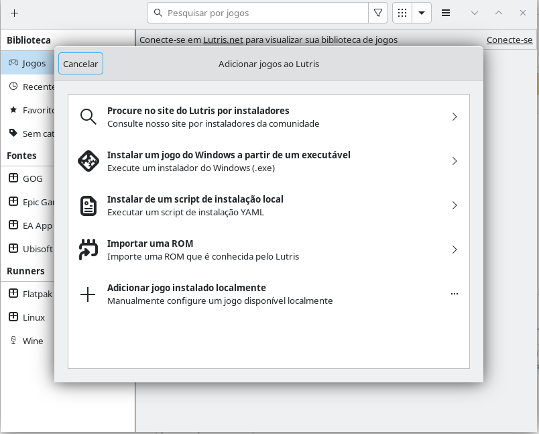Viewport: 539px width, 434px height.
Task: Click the Epic Games source icon
Action: [13, 201]
